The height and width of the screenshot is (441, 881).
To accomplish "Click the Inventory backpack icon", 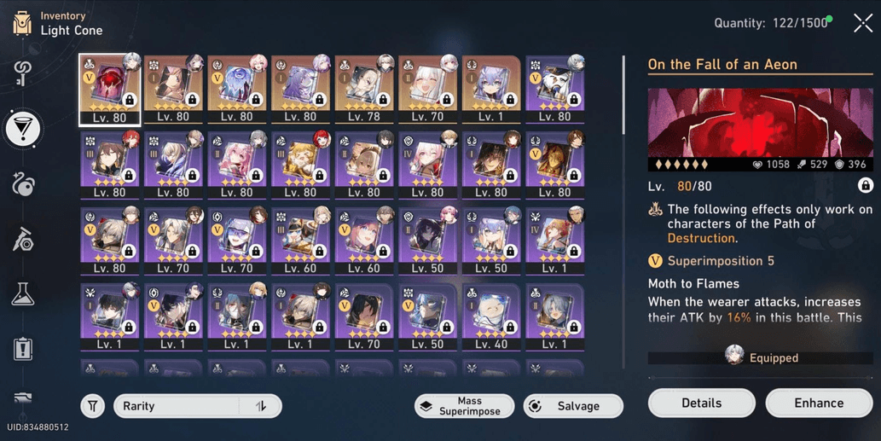I will 22,23.
